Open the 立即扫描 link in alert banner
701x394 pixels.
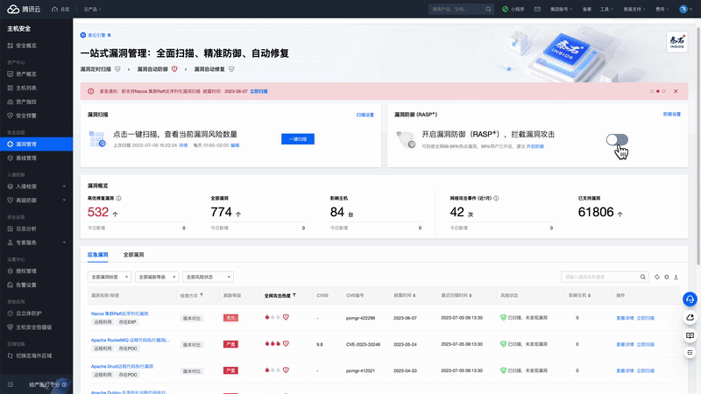258,91
